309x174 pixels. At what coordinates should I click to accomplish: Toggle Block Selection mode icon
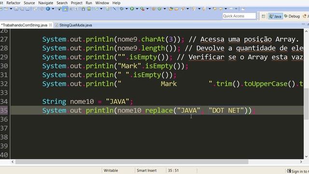tap(70, 9)
